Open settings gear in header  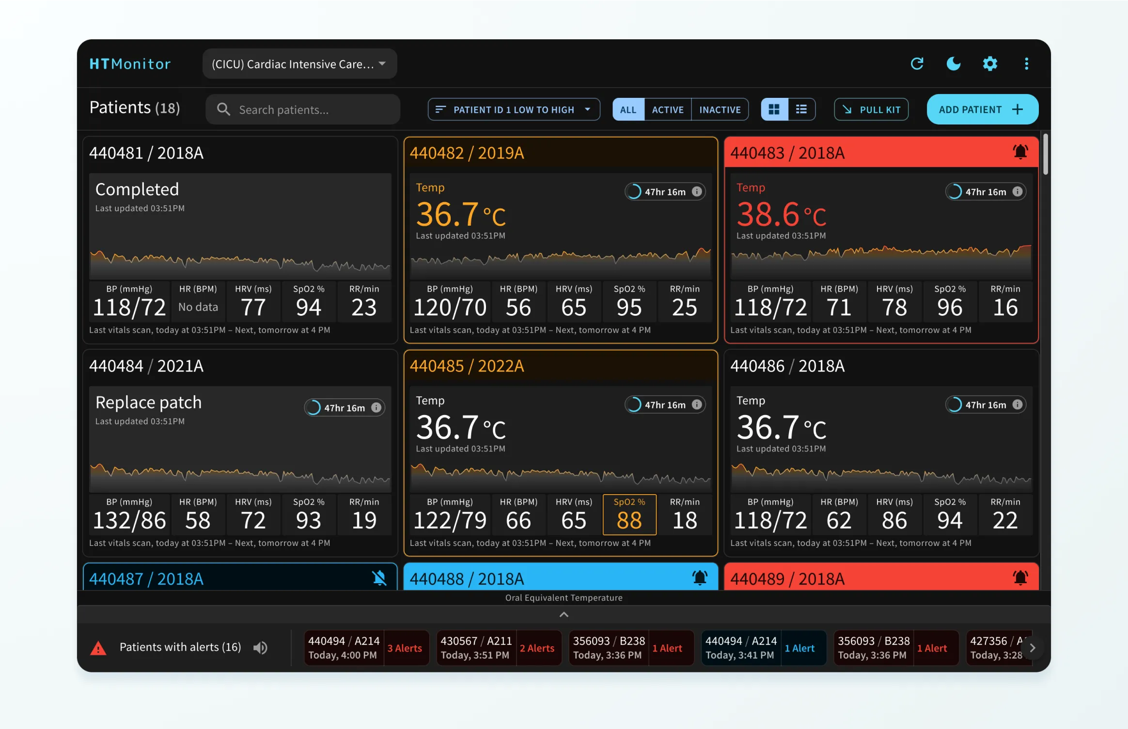click(990, 63)
